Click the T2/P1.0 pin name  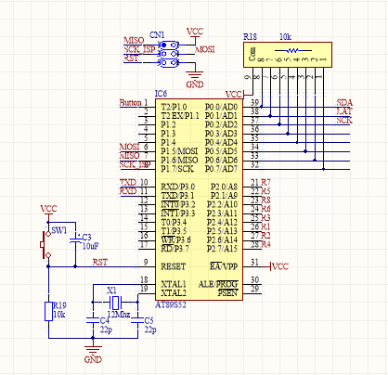pos(174,107)
